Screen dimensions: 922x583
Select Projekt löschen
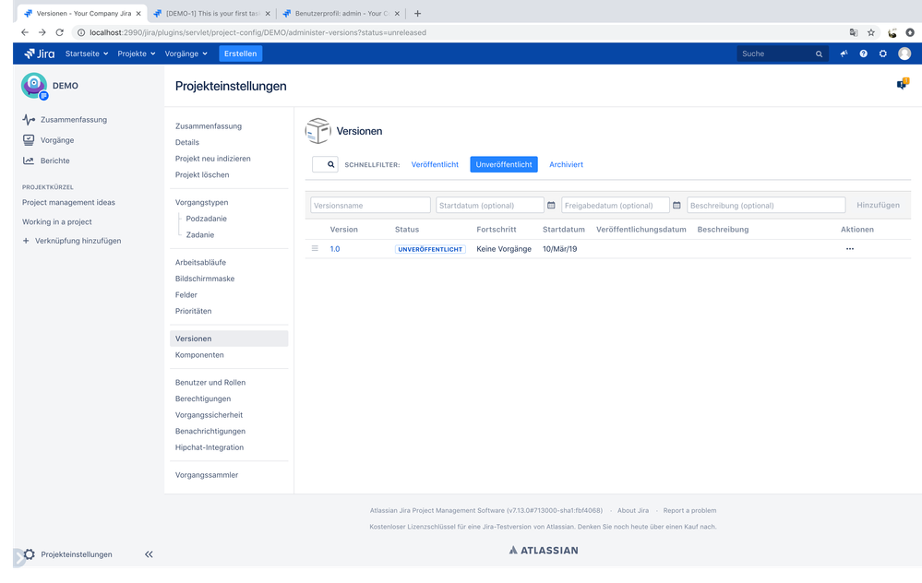202,174
